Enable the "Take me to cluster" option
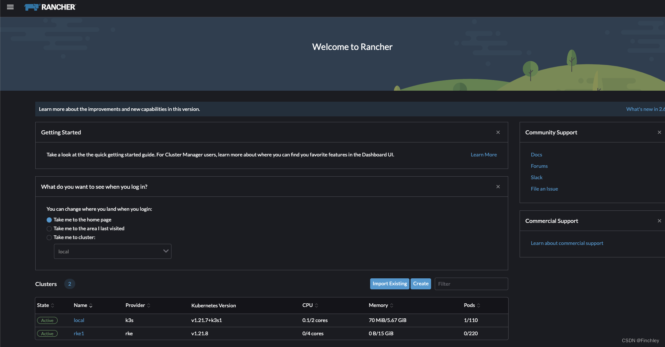 [x=49, y=237]
